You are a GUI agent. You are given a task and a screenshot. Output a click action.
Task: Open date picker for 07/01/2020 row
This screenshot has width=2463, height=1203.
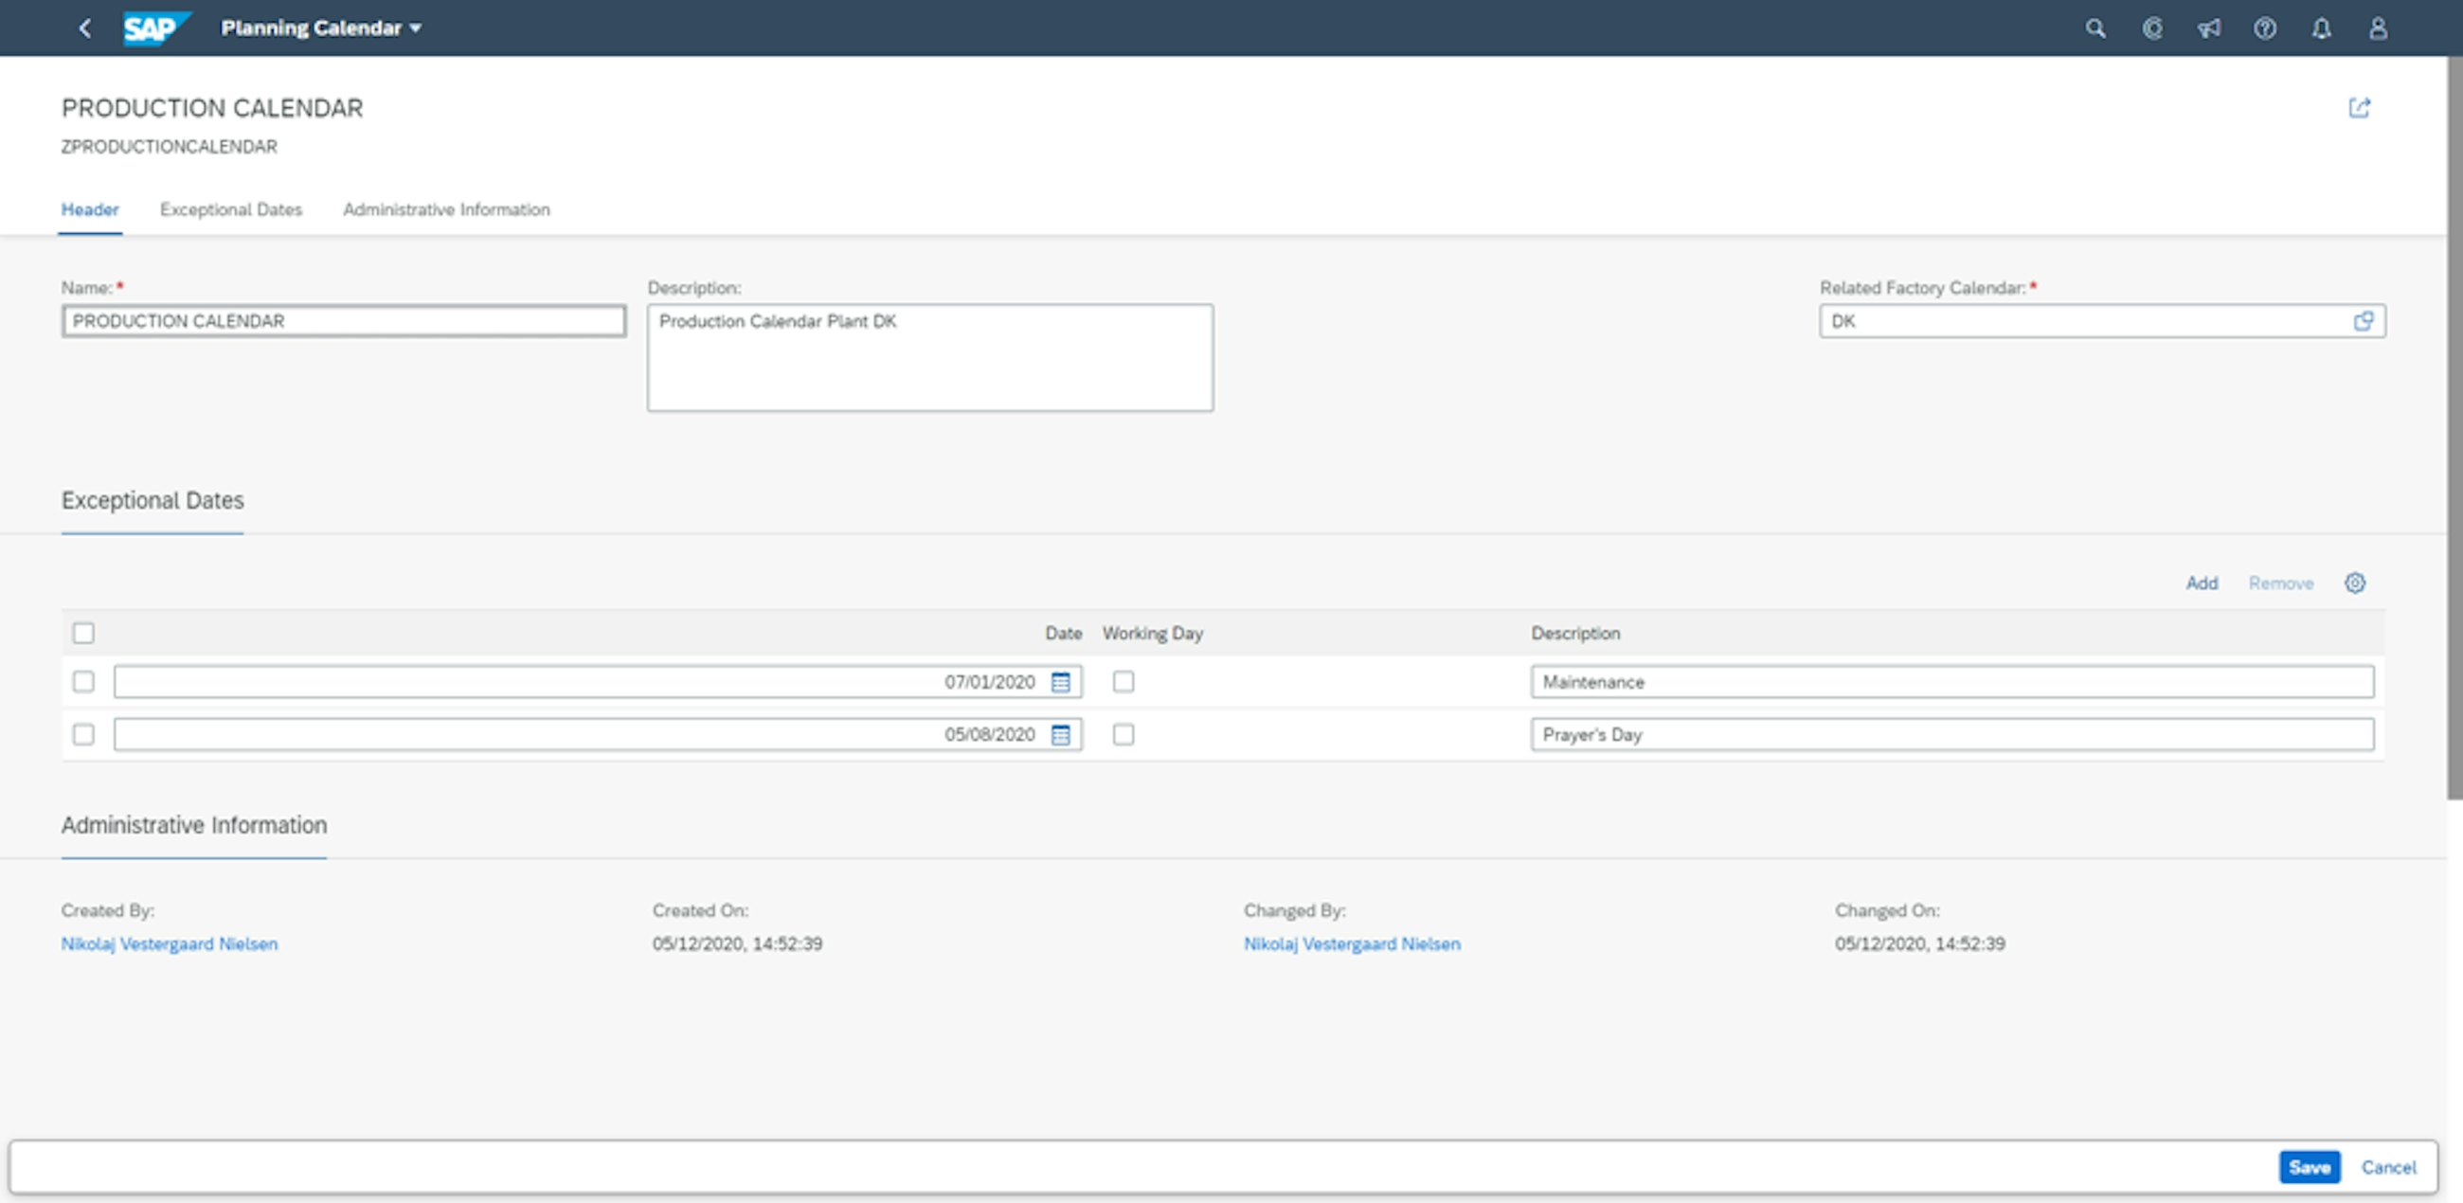1060,682
